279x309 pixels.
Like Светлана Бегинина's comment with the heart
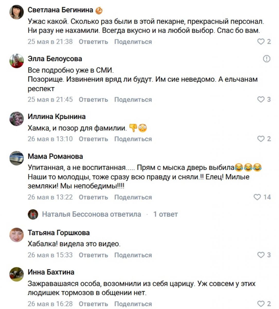[261, 41]
